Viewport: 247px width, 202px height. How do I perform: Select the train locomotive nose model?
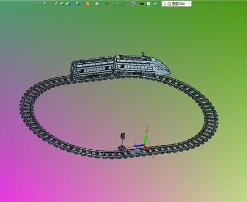click(x=161, y=67)
